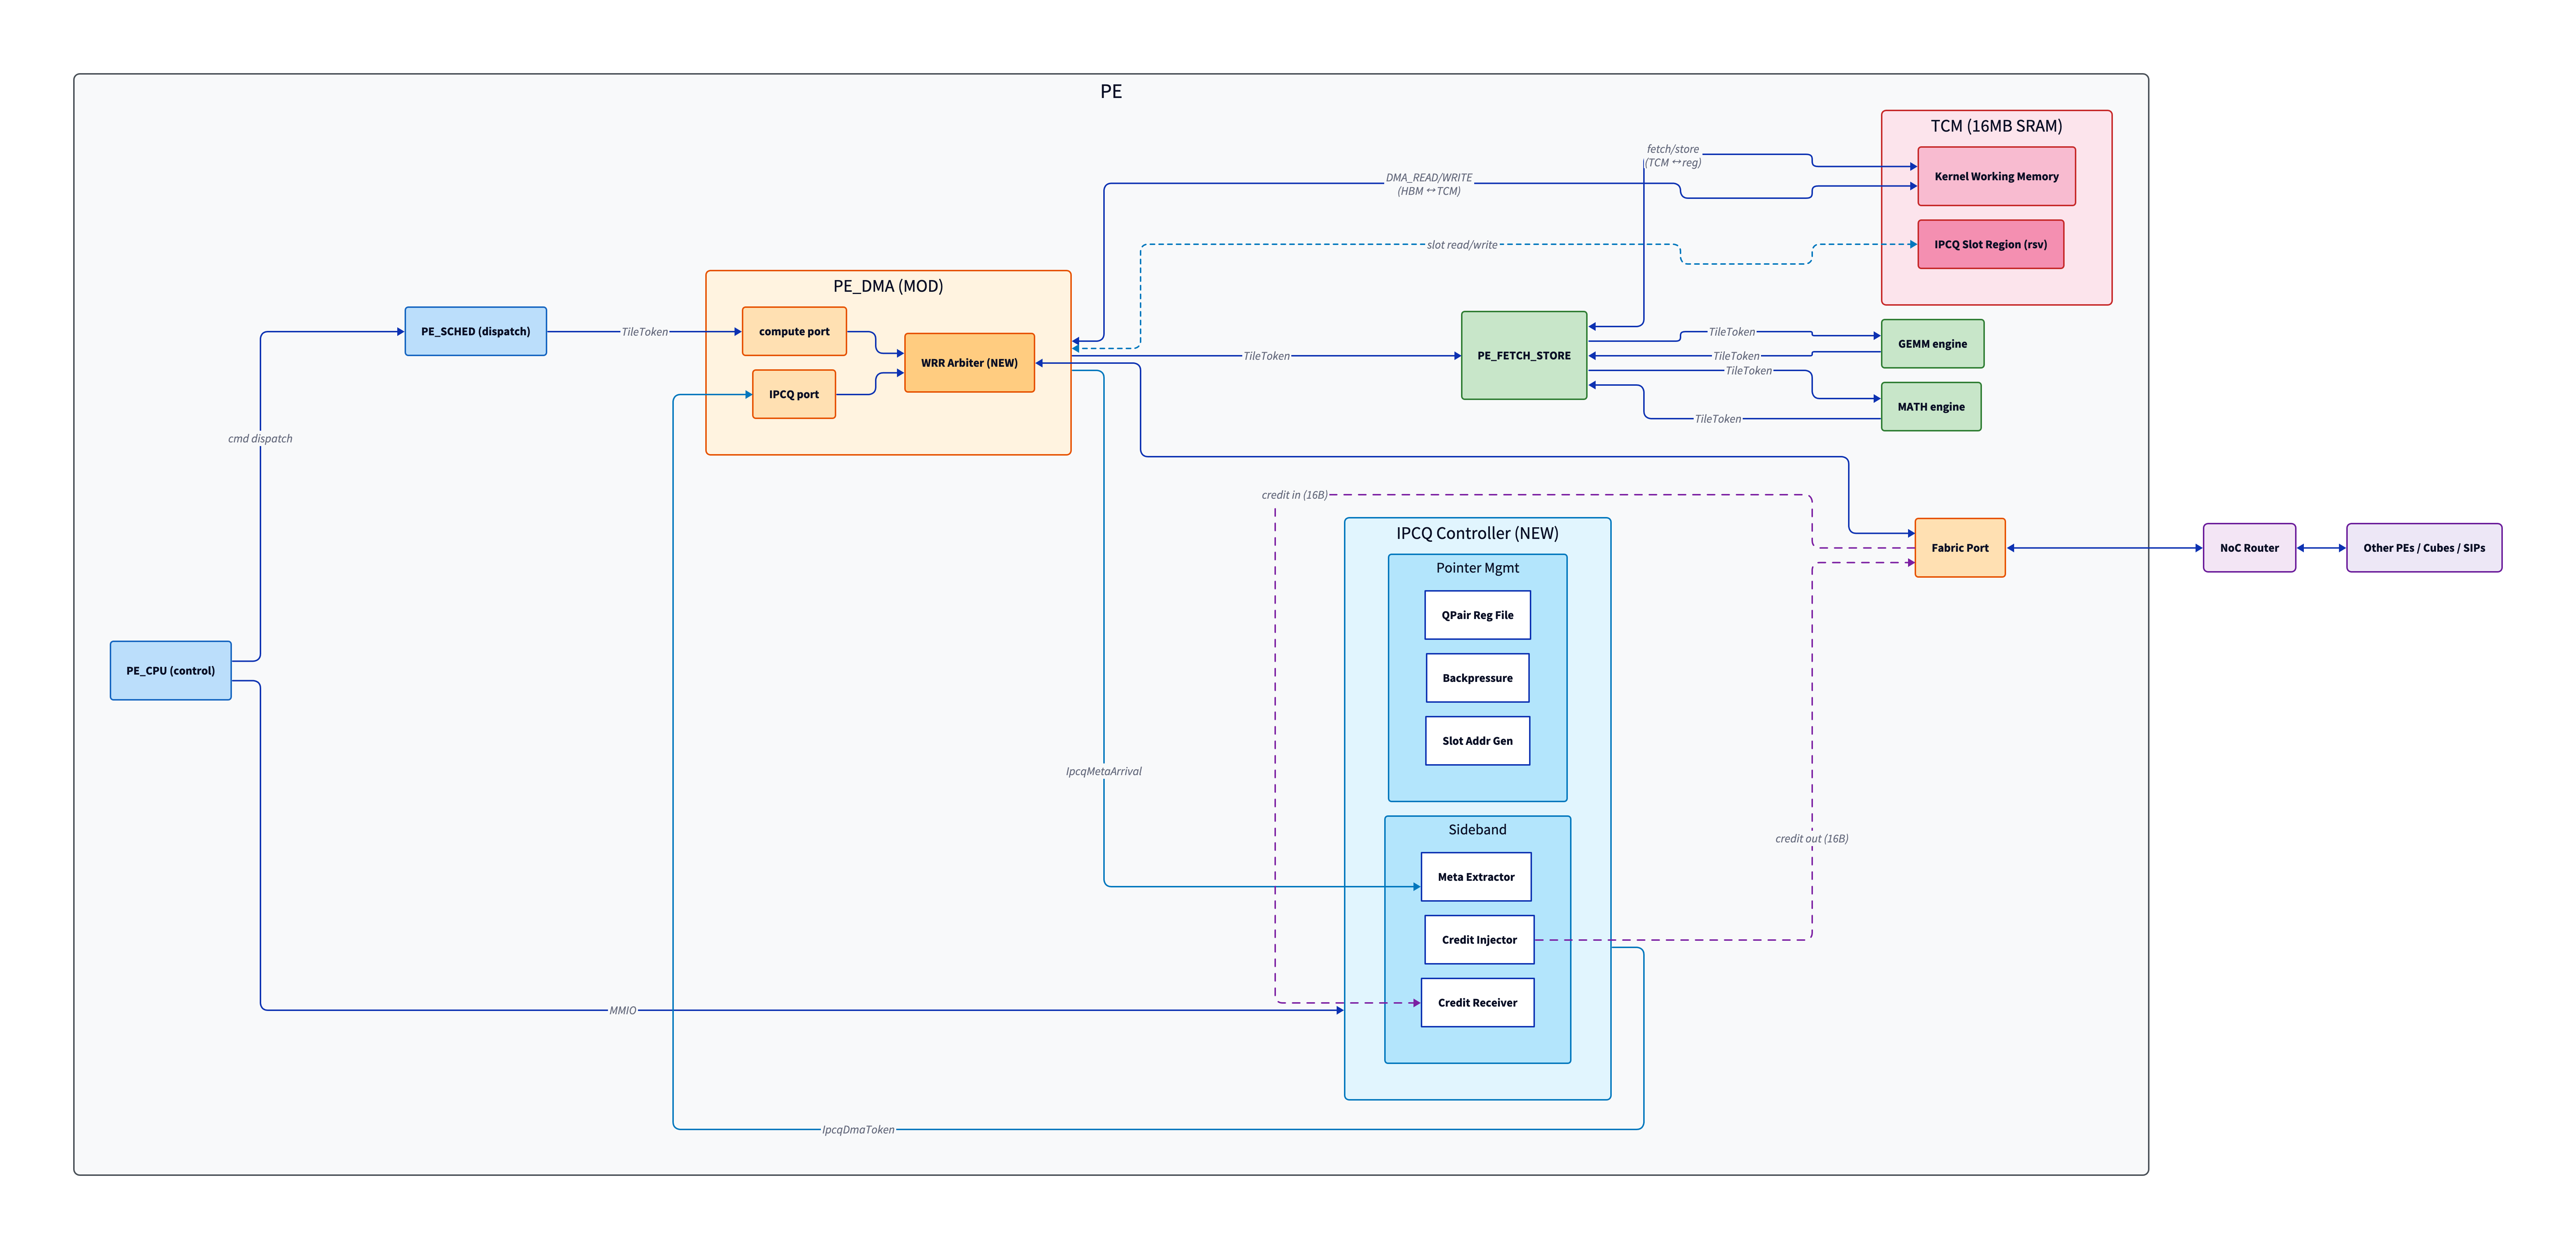Click the PE_DMA (MOD) container title
The image size is (2576, 1249).
tap(888, 286)
